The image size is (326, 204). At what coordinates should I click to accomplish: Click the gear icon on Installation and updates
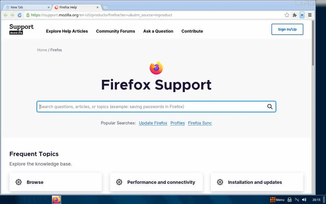(220, 182)
